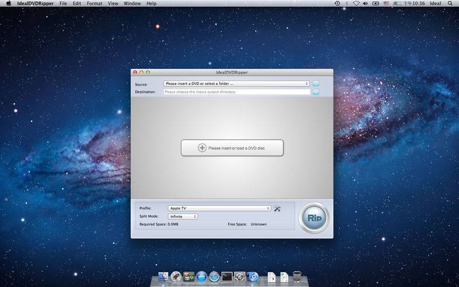The height and width of the screenshot is (287, 459).
Task: Open the Split Mode Infinite dropdown
Action: pos(182,216)
